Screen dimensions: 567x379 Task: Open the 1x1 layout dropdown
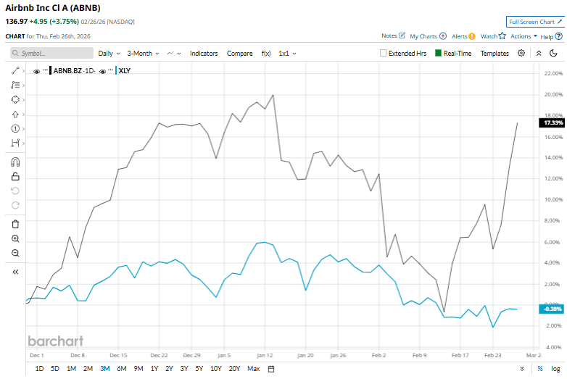(287, 54)
